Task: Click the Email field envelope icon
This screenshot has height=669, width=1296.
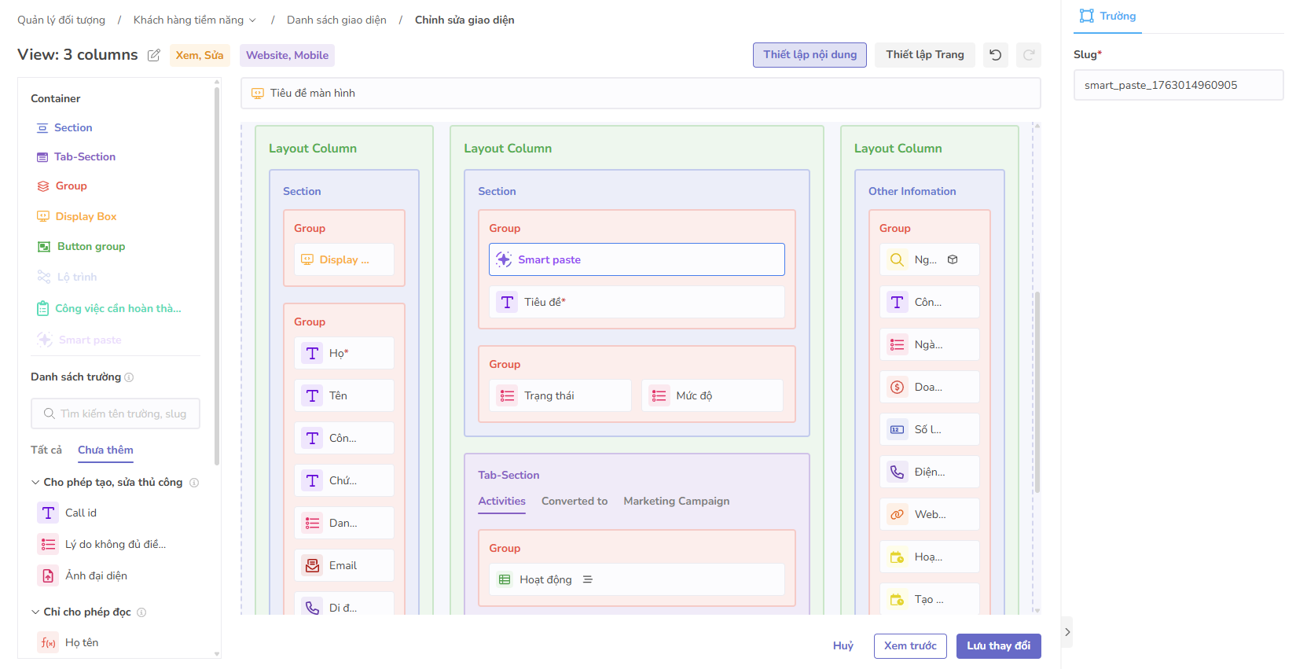Action: 312,565
